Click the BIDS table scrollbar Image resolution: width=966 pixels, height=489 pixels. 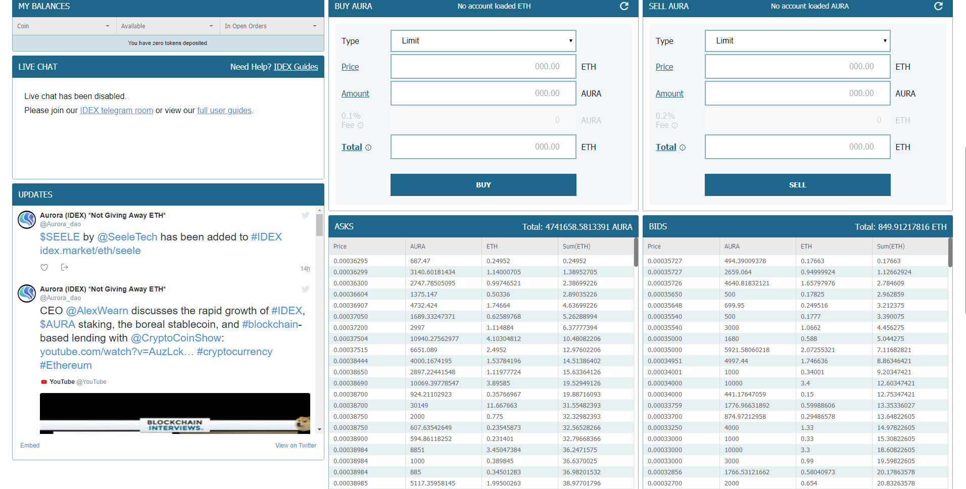[950, 252]
